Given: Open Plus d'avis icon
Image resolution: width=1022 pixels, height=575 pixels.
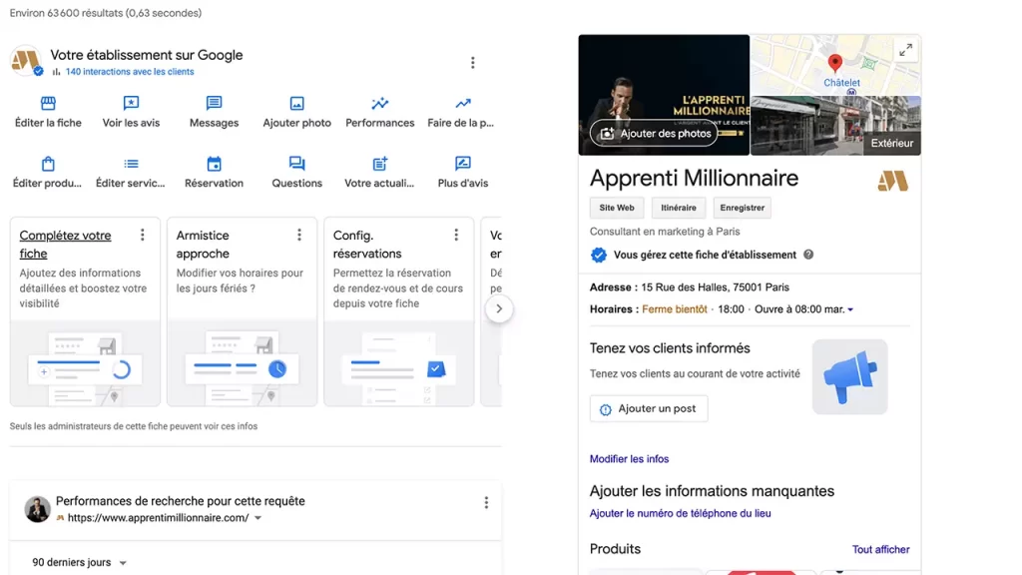Looking at the screenshot, I should (x=463, y=164).
